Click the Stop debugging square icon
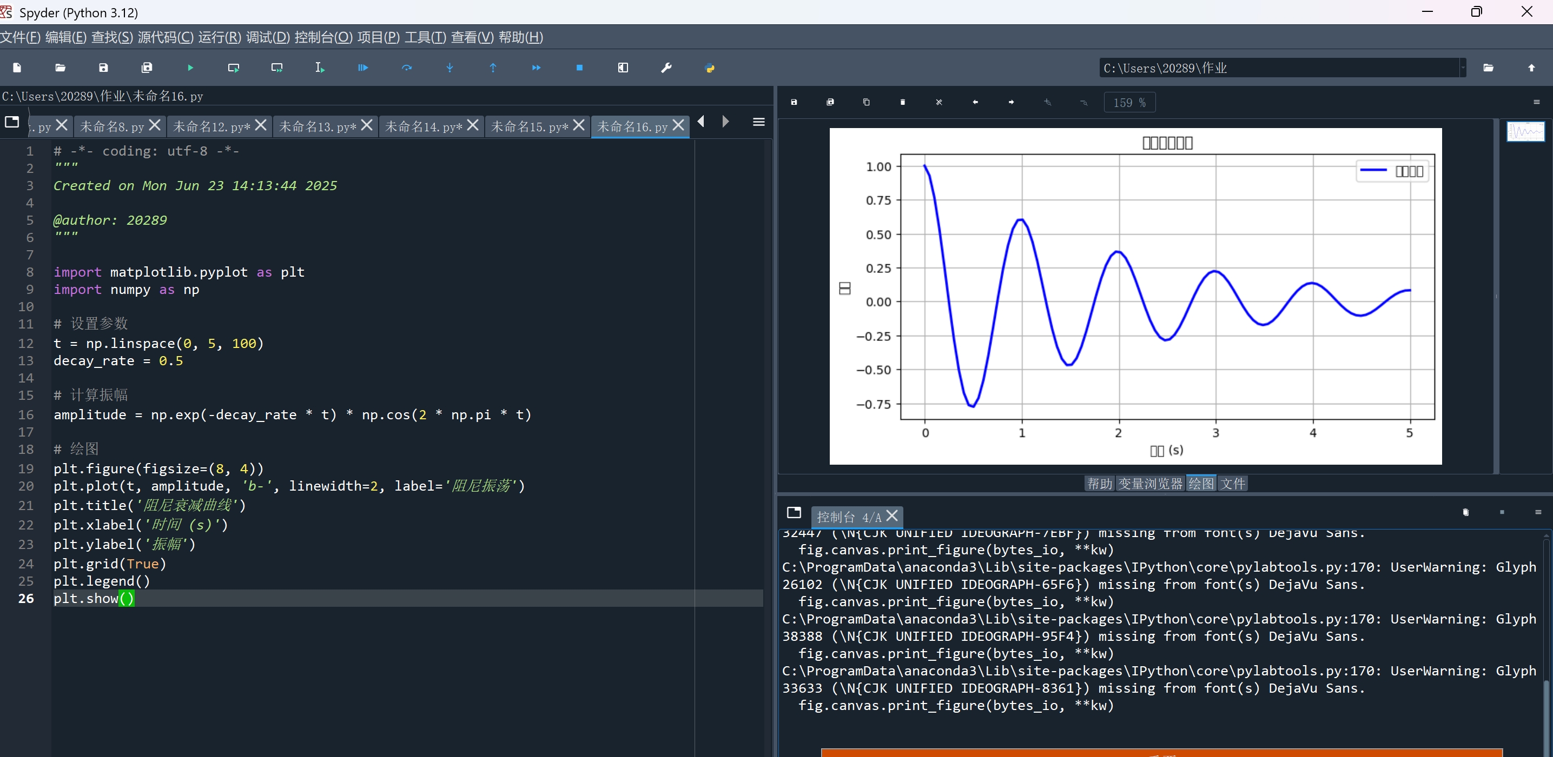 [x=579, y=68]
